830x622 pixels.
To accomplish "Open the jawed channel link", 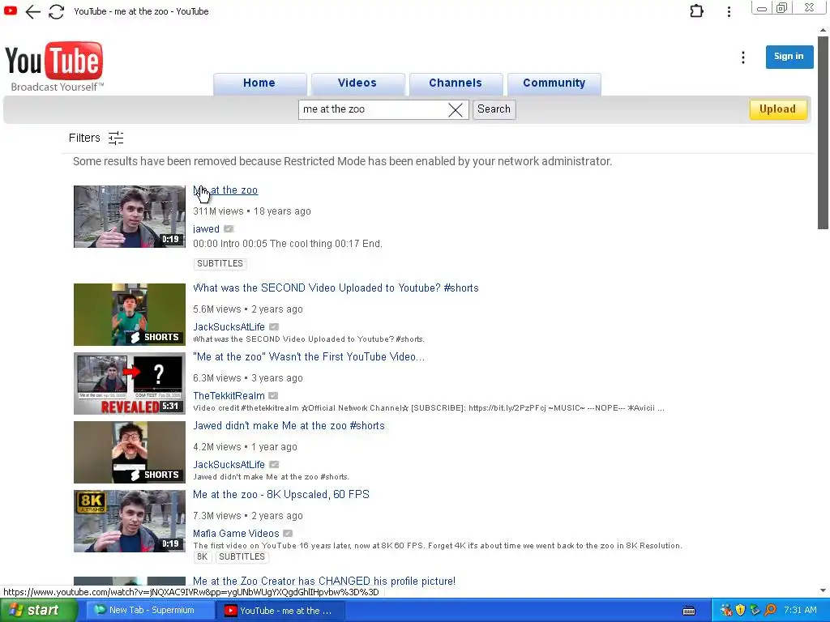I will pyautogui.click(x=206, y=229).
